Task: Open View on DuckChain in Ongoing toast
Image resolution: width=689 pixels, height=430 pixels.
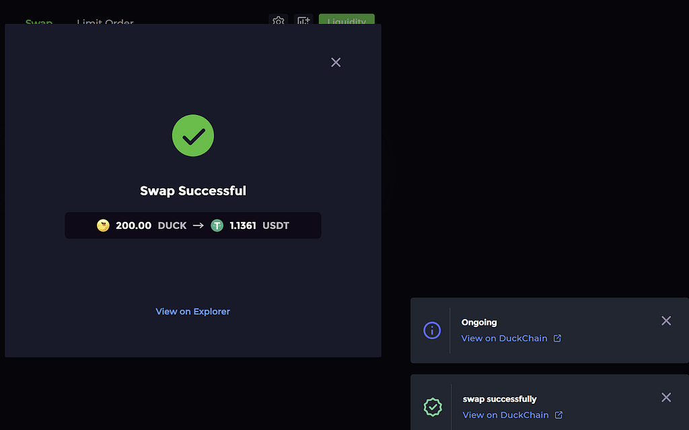Action: tap(504, 338)
